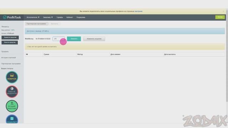
Task: Open Профиль in the sidebar
Action: 5,52
